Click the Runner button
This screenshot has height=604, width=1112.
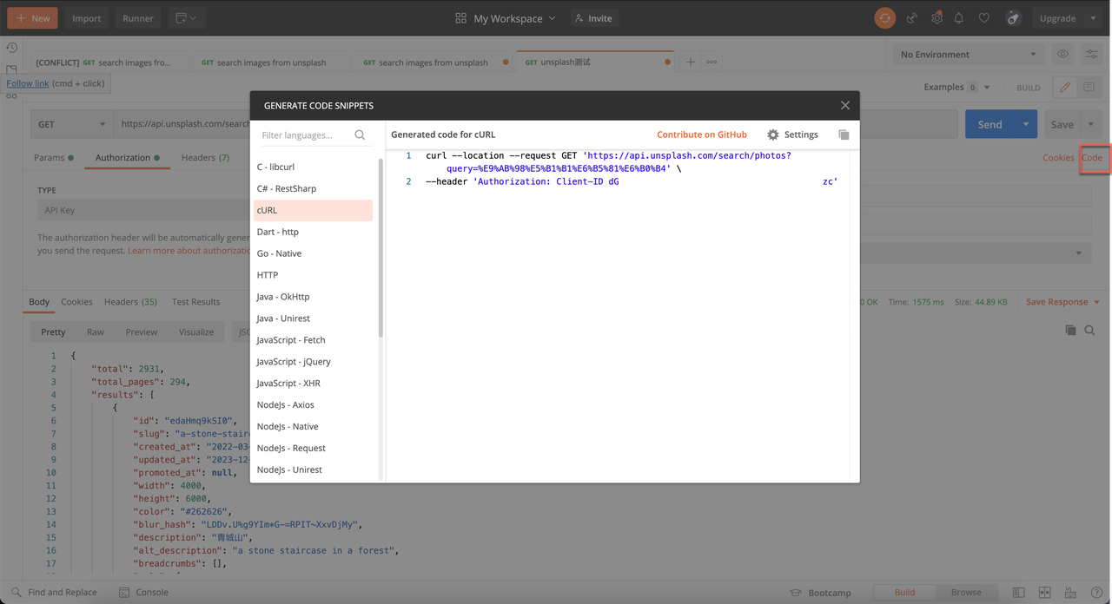click(x=138, y=18)
